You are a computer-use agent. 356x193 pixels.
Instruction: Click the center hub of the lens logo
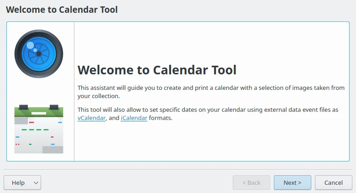coord(39,54)
